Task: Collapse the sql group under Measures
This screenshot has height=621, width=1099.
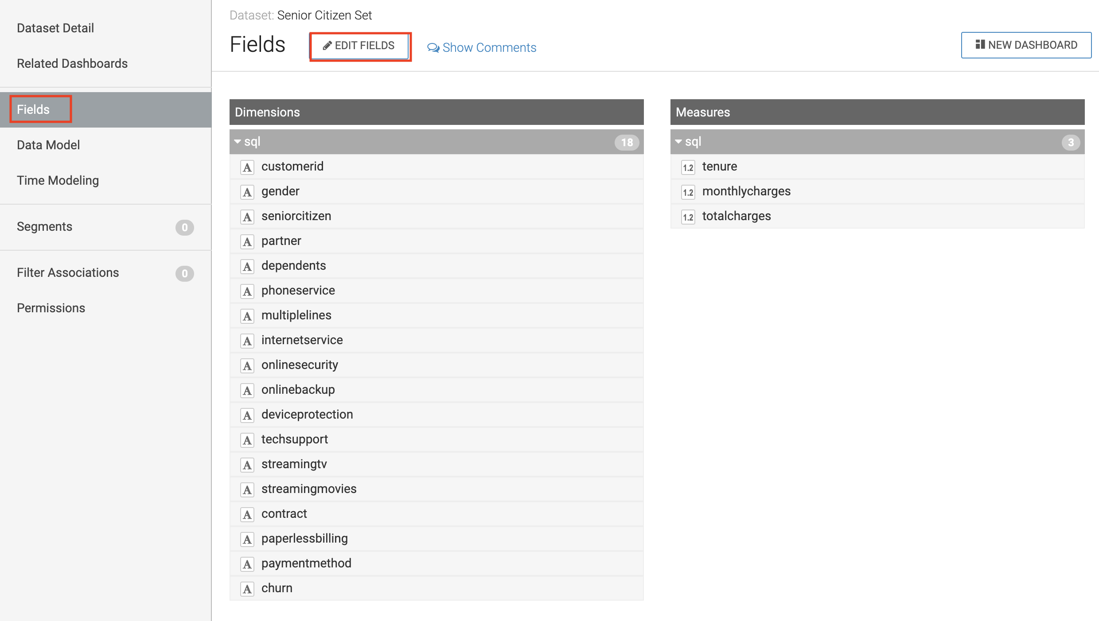Action: click(678, 142)
